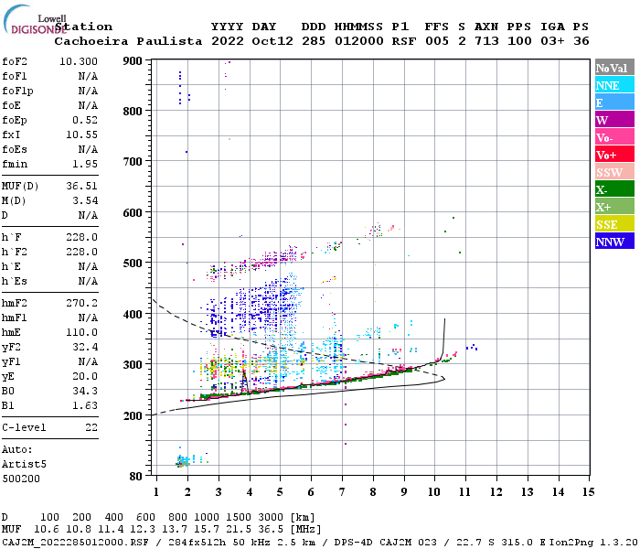Click the hmE value 110.0
Screen dimensions: 640x549
pos(81,332)
